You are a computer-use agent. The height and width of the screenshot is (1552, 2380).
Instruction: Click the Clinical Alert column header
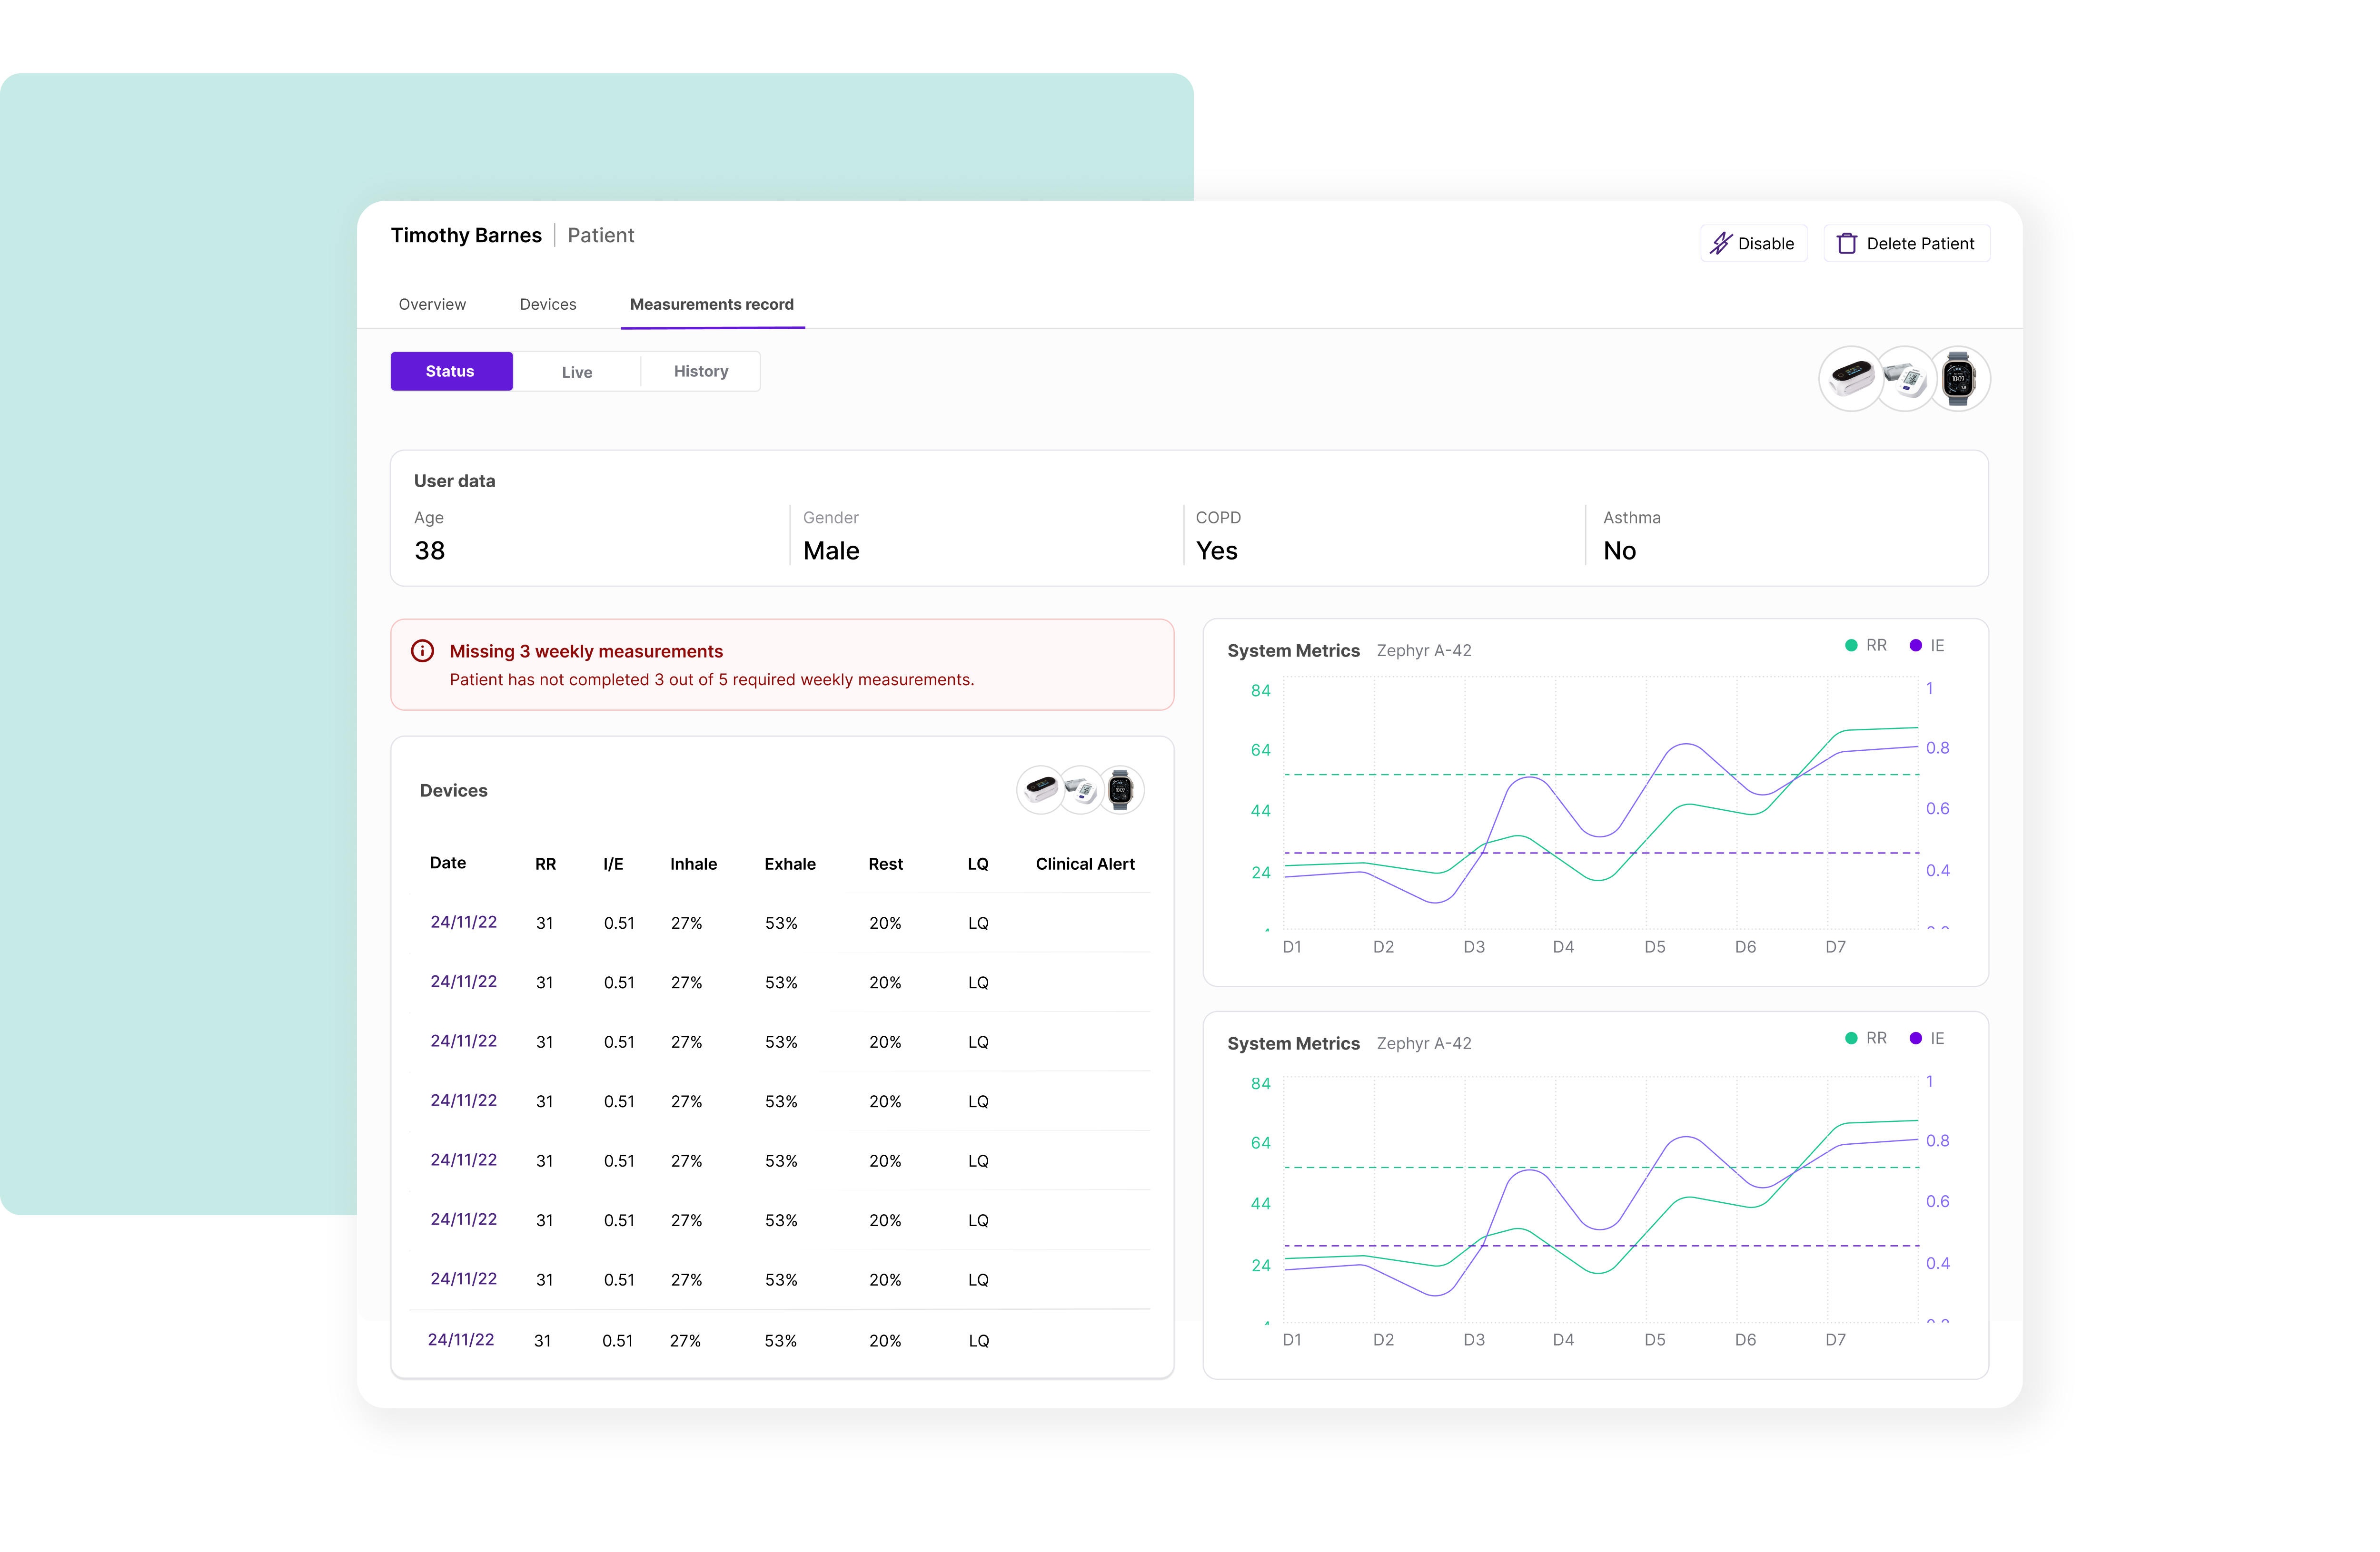(1084, 864)
